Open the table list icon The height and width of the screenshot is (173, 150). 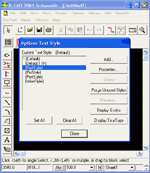(8, 42)
